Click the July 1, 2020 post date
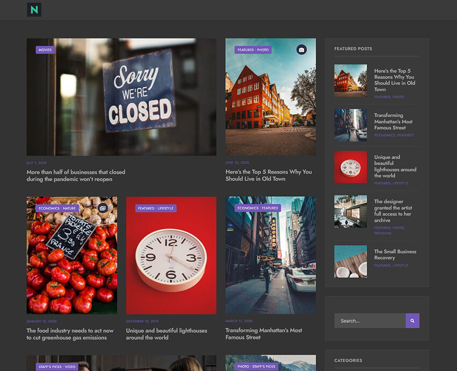Screen dimensions: 457x371 coord(37,162)
